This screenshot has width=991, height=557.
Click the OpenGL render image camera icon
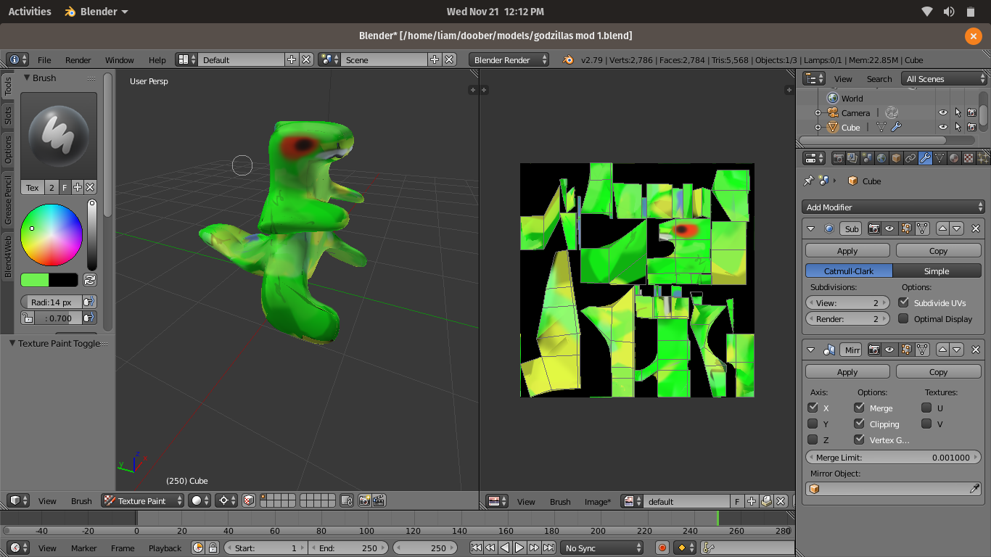click(364, 500)
